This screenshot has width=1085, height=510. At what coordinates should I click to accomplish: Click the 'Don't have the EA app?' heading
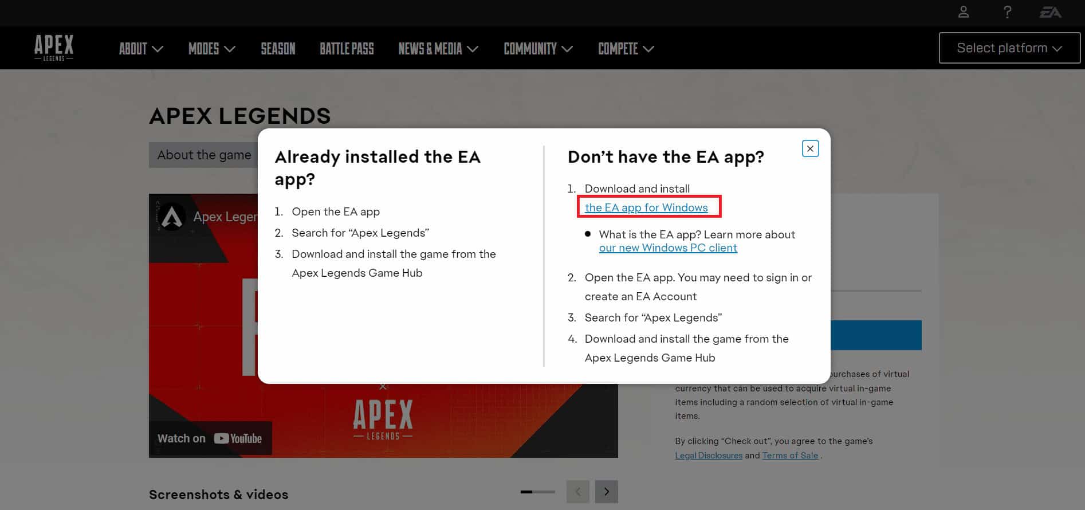(666, 156)
